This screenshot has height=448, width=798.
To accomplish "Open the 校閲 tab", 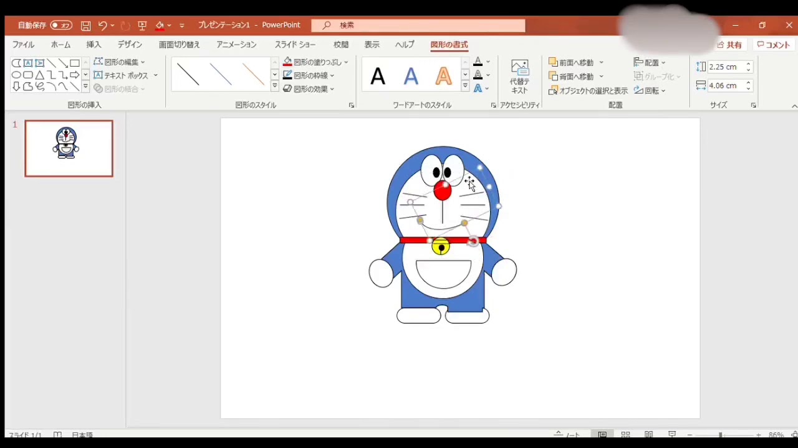I will (x=341, y=45).
